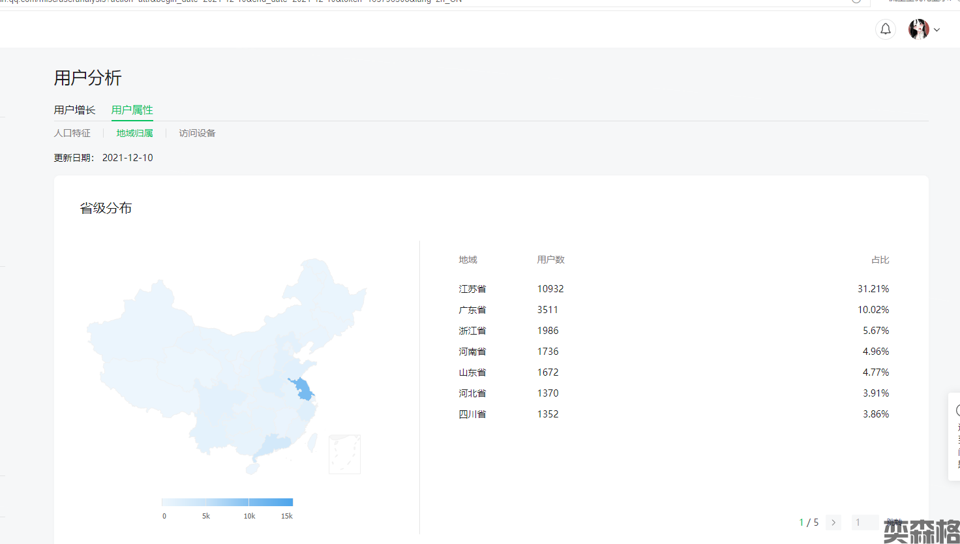Screen dimensions: 960x544
Task: Click the 占比 column header
Action: click(x=880, y=260)
